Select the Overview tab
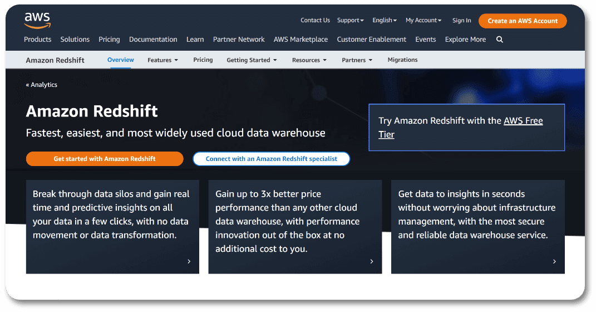 (121, 60)
